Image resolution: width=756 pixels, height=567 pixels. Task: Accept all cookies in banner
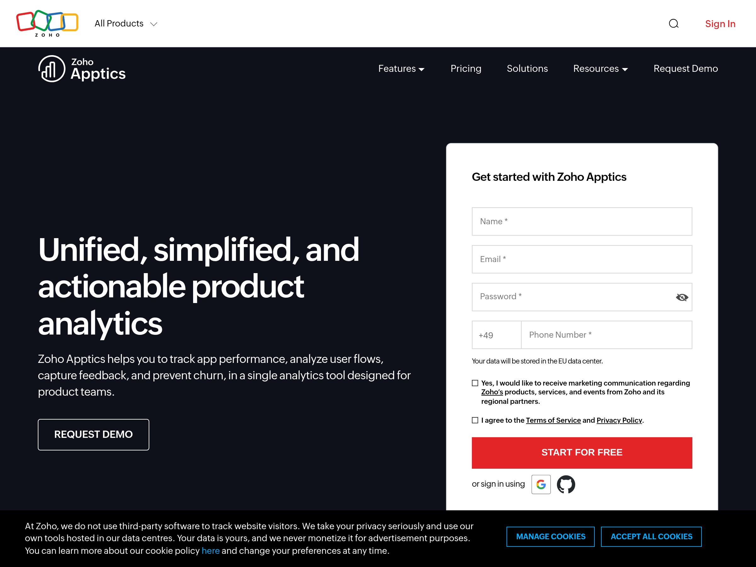point(651,536)
